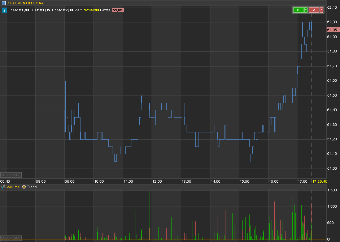Select the Volume indicator label
Viewport: 340px width, 242px height.
(14, 187)
